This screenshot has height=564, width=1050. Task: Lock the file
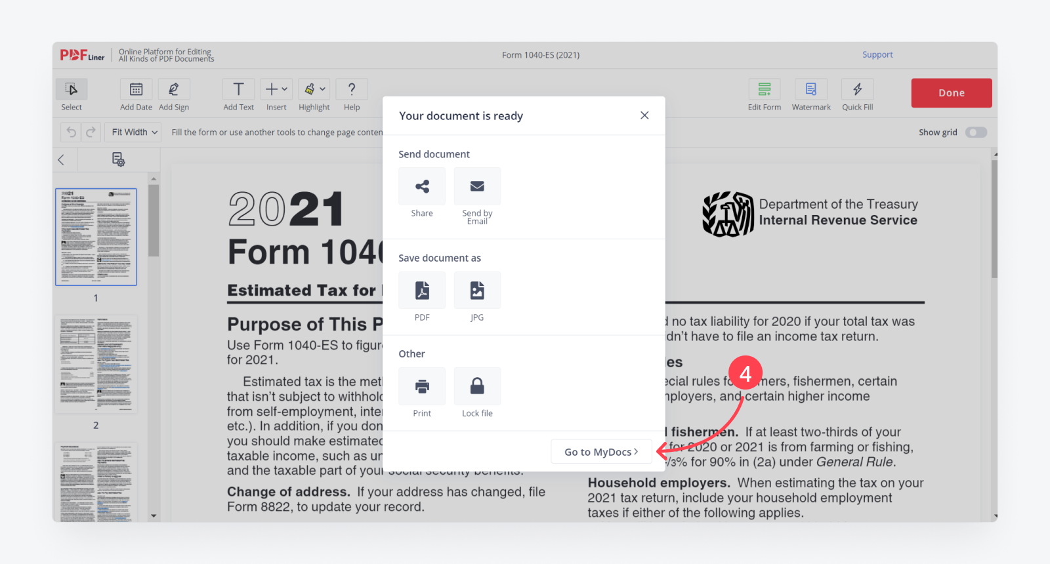tap(477, 386)
